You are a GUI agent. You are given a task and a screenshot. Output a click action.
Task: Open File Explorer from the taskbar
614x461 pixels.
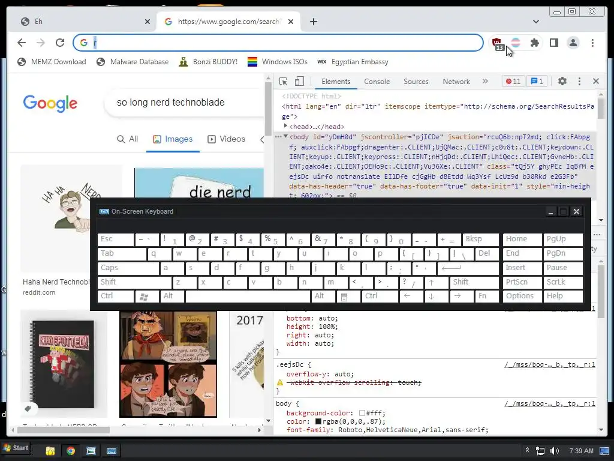[50, 451]
